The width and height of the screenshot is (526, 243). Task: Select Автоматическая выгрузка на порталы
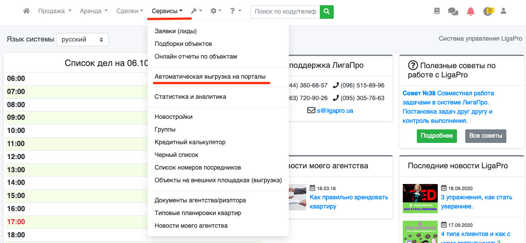click(210, 76)
